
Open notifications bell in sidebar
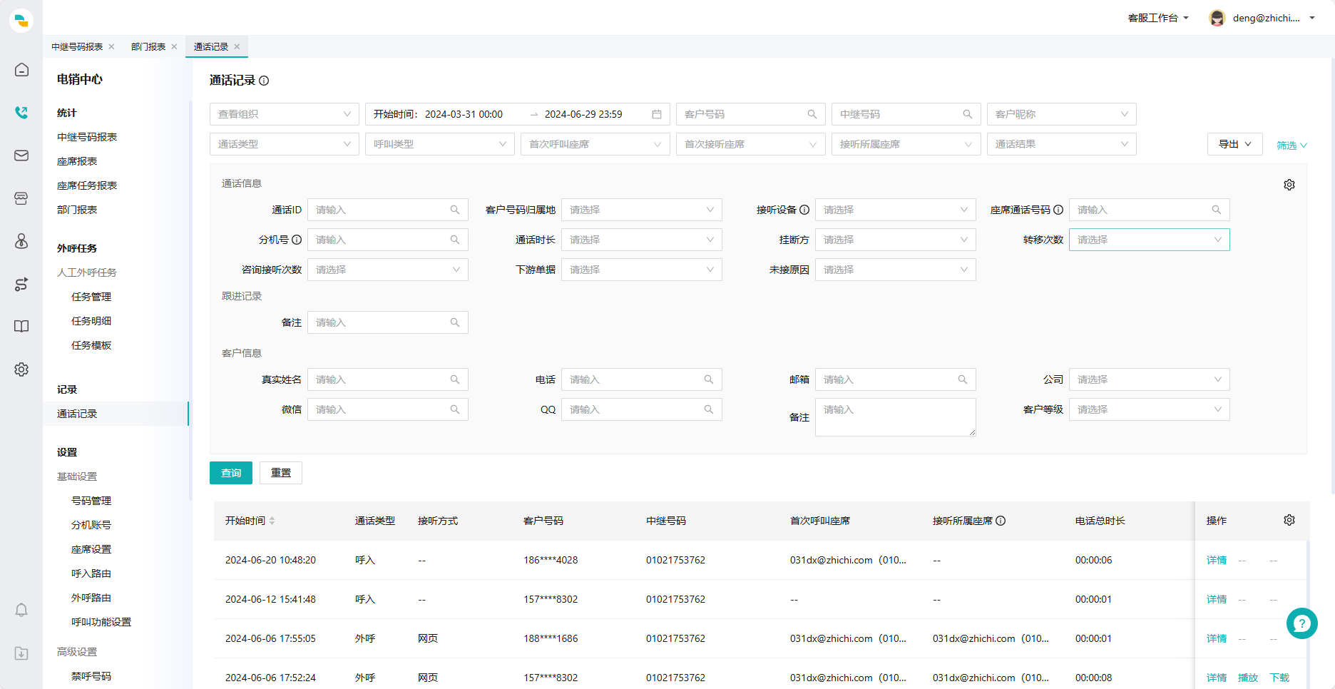point(21,611)
